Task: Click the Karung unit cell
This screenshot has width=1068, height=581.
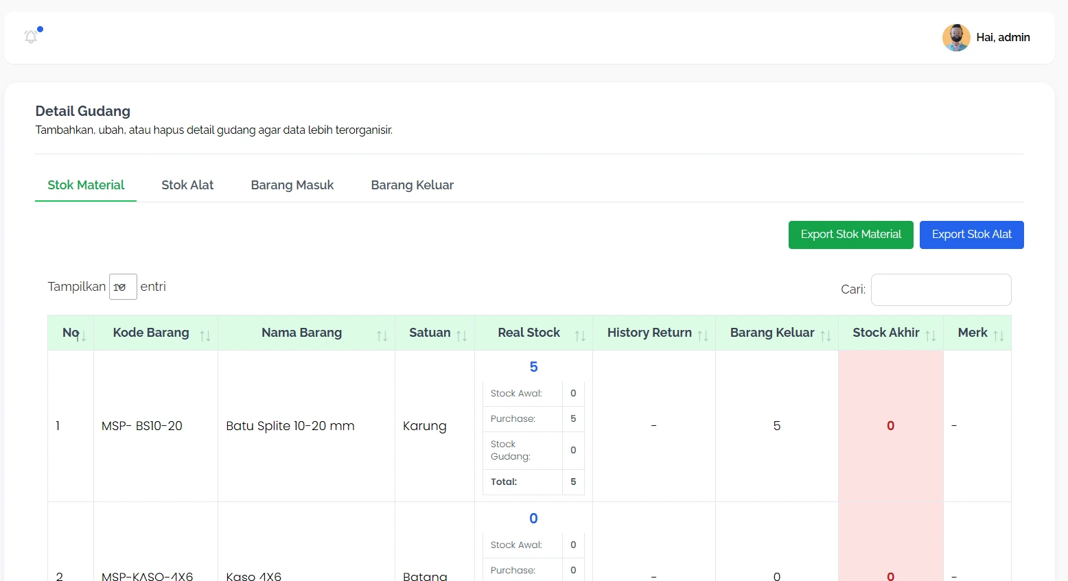Action: [x=434, y=426]
